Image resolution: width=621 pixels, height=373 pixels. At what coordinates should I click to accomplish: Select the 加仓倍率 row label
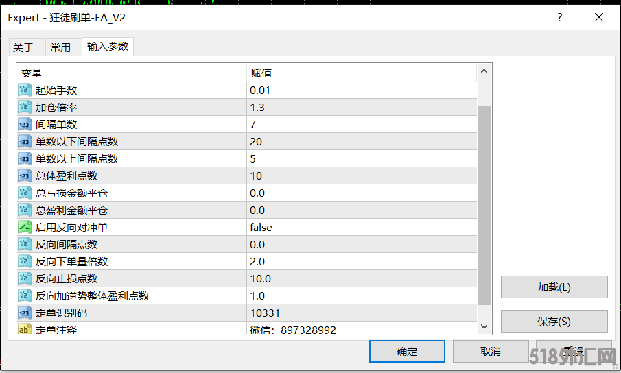[x=56, y=107]
